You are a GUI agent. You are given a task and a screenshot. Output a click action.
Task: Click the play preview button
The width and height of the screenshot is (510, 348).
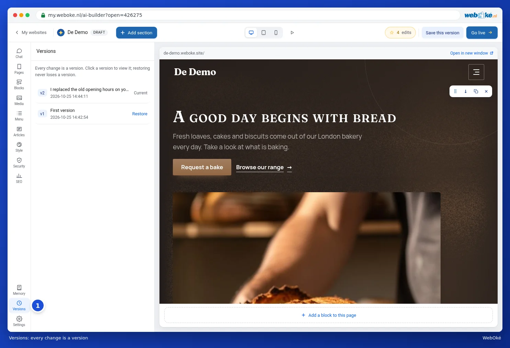292,33
